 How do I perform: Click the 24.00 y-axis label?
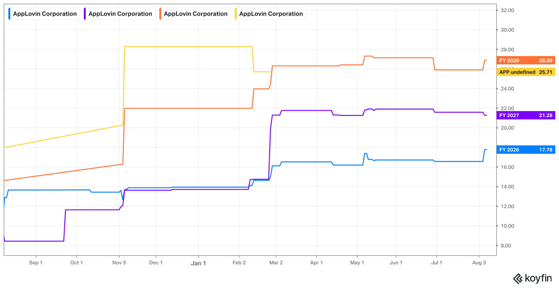[x=507, y=89]
